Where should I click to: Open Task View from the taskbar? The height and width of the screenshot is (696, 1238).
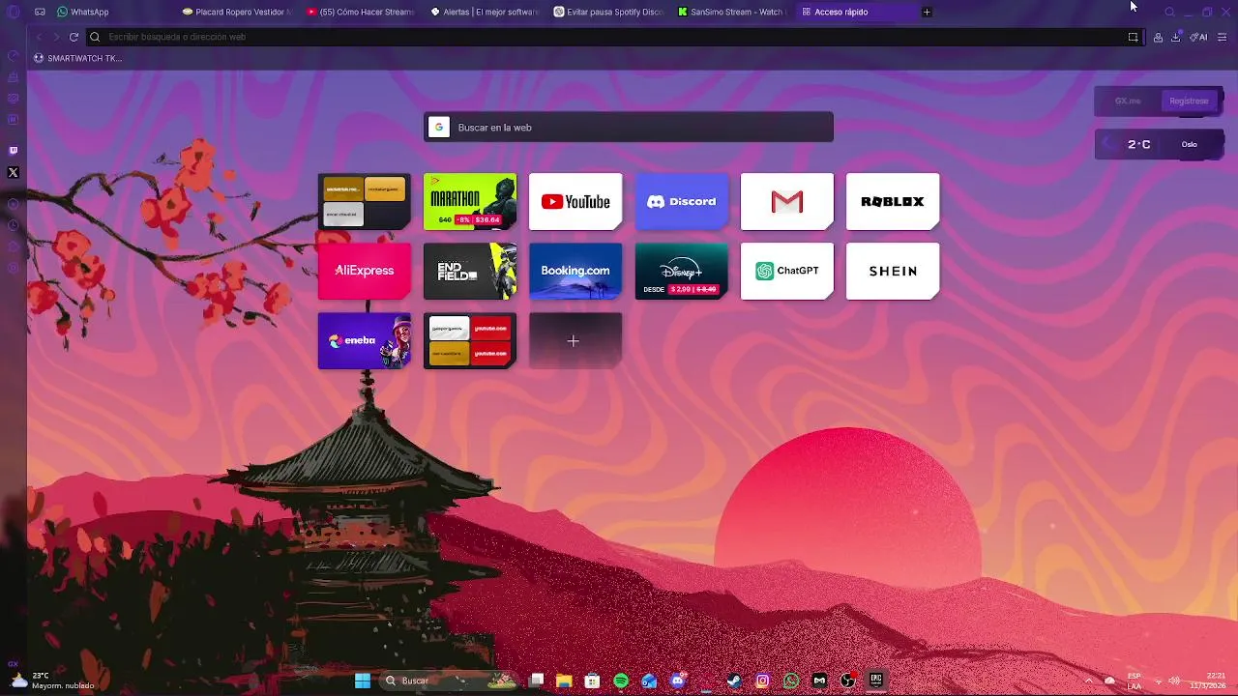(537, 681)
